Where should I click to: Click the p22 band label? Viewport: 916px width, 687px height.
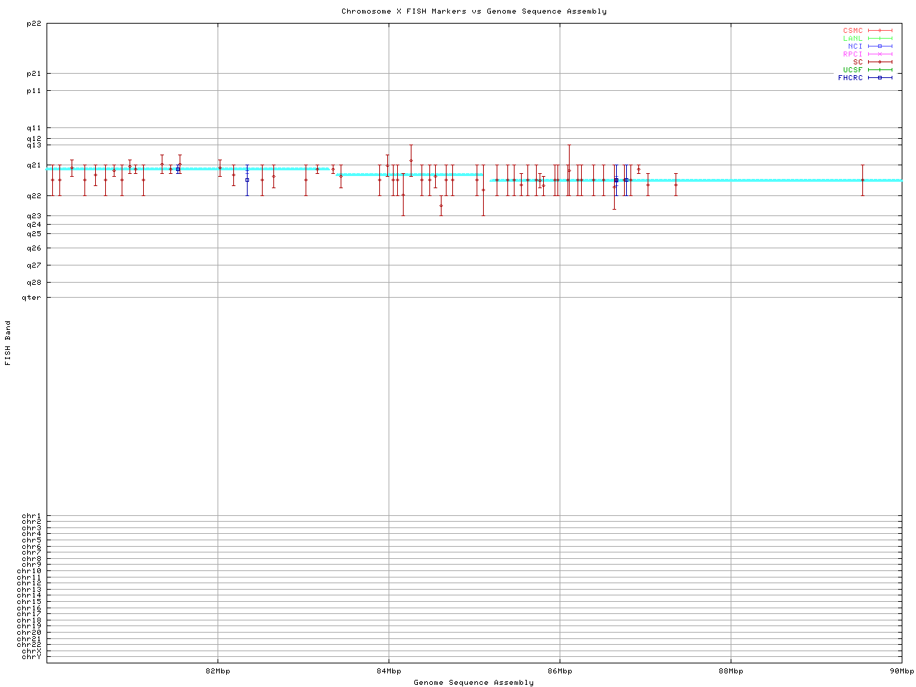[34, 24]
